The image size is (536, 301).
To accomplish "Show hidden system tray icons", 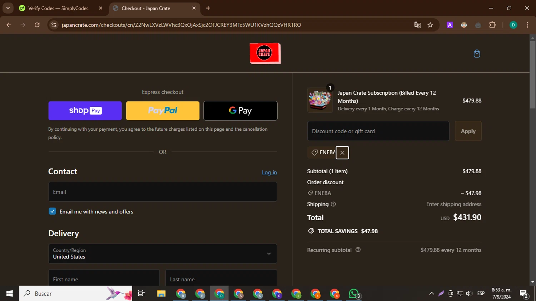I will tap(432, 294).
